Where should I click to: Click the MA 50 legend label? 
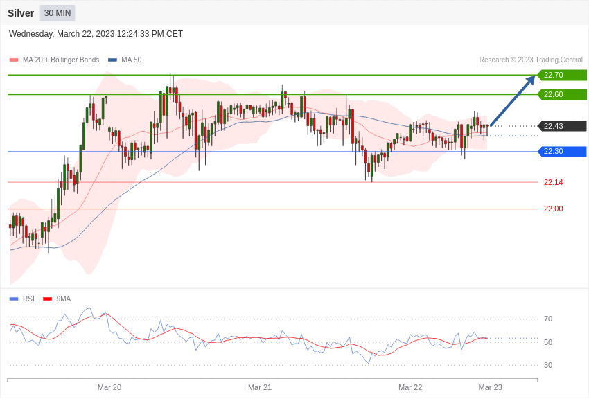coord(132,60)
